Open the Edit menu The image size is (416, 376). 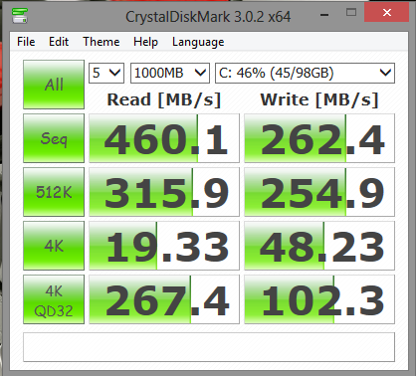59,42
